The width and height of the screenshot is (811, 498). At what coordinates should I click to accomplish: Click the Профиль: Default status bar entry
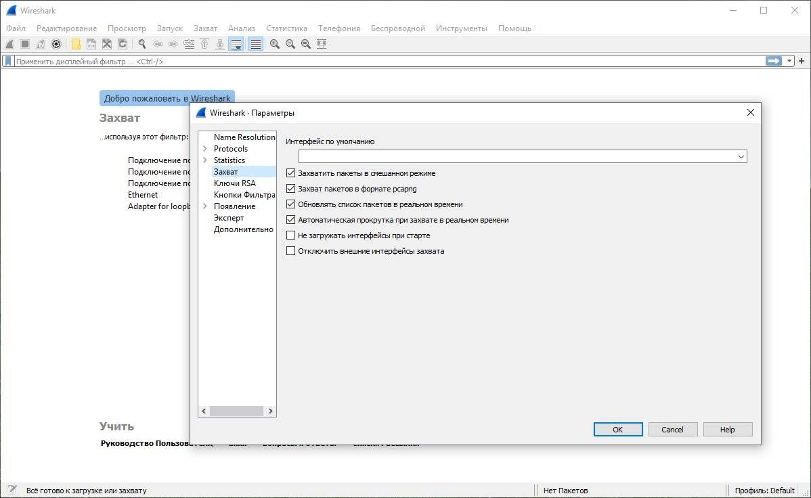[764, 491]
